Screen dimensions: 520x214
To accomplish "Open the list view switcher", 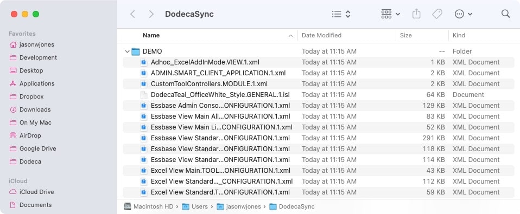I will [341, 14].
